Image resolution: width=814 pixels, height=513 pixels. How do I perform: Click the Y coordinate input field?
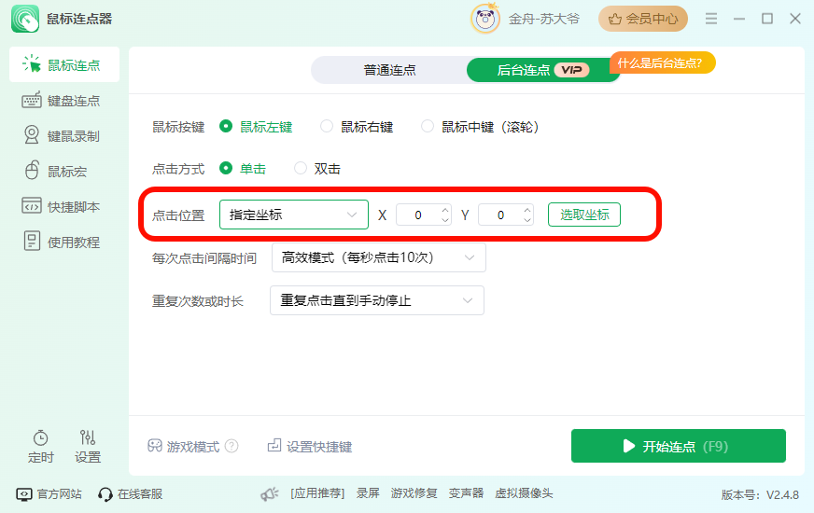(500, 215)
